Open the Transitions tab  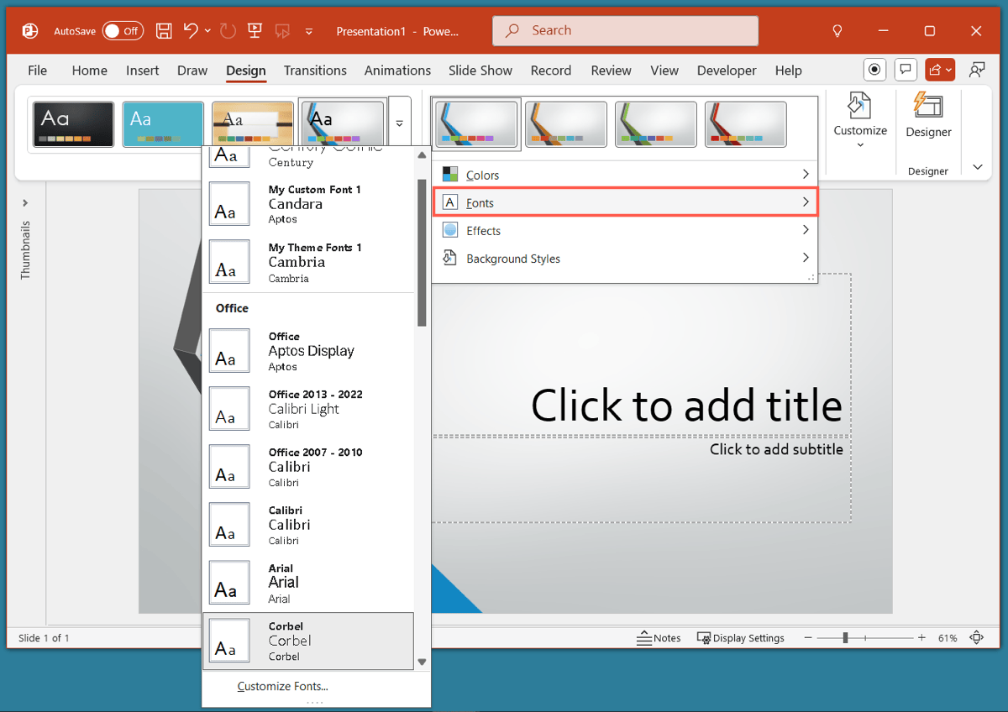pos(315,71)
